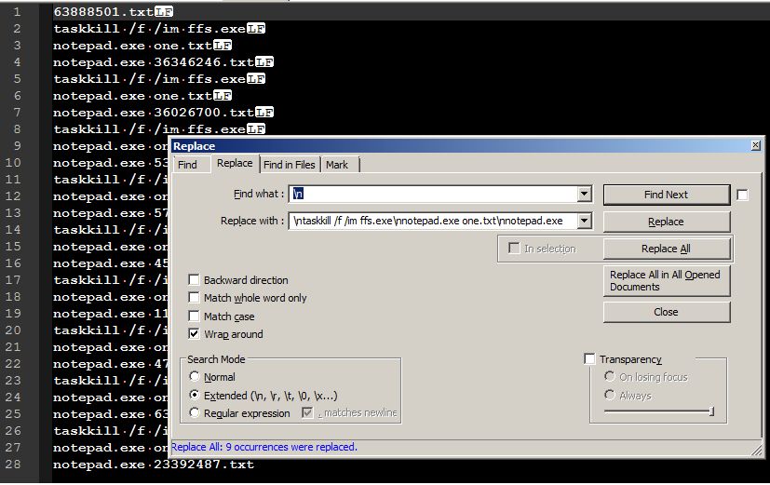Click line number 28 in the margin
Image resolution: width=770 pixels, height=485 pixels.
click(x=13, y=465)
